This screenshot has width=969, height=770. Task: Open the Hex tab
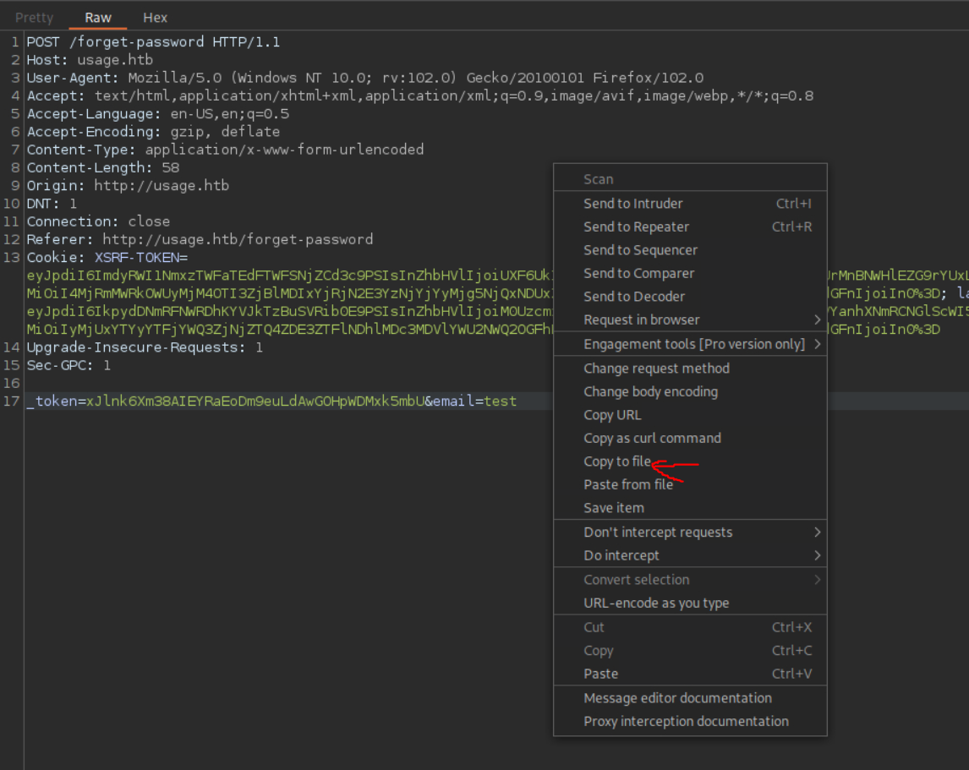[155, 17]
